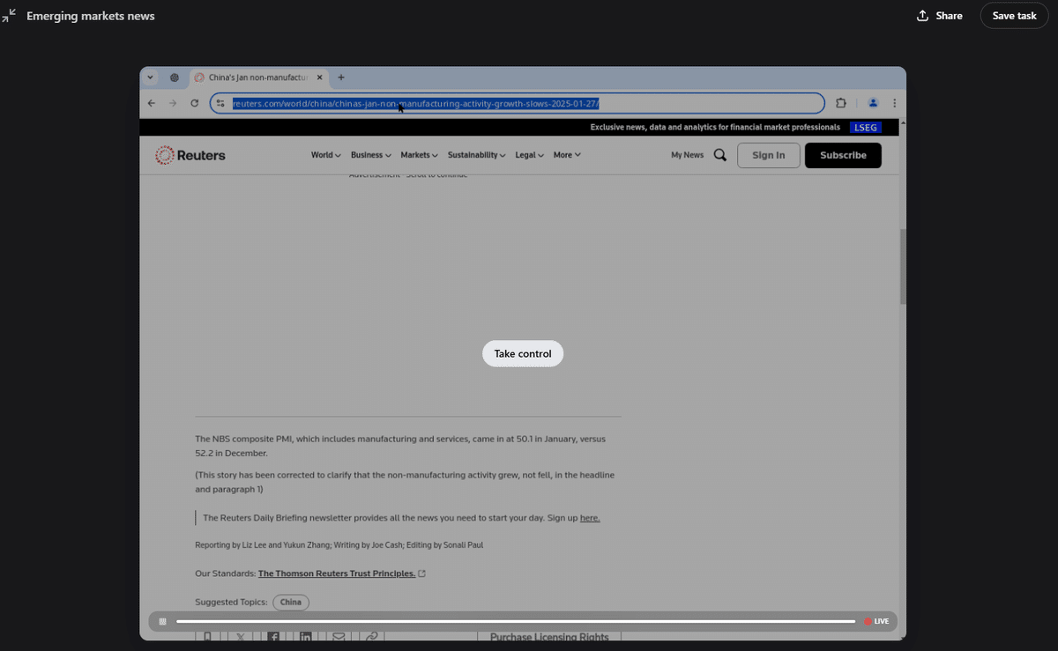Open the Chrome three-dot menu
1058x651 pixels.
pyautogui.click(x=894, y=103)
